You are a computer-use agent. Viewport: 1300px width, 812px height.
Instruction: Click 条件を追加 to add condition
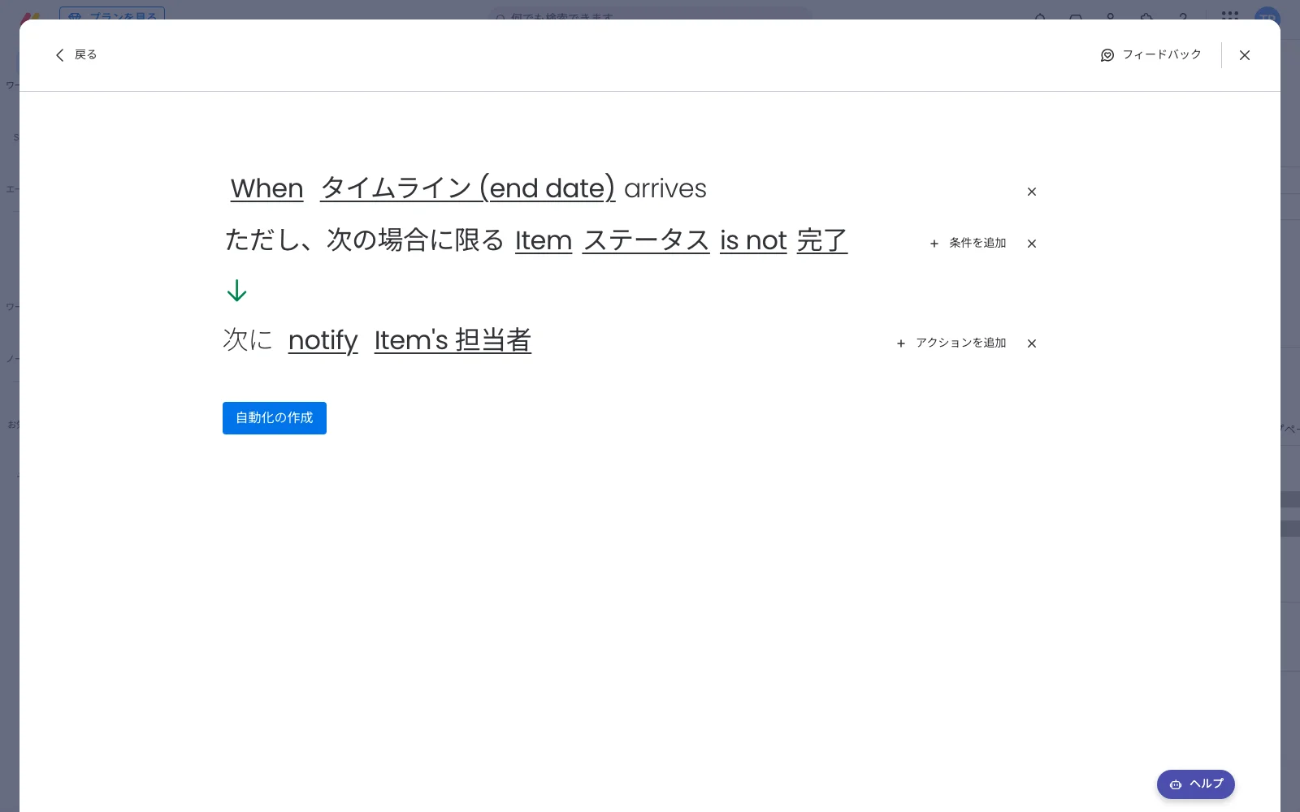tap(968, 244)
